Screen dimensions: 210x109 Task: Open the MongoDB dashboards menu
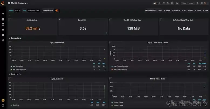point(176,10)
